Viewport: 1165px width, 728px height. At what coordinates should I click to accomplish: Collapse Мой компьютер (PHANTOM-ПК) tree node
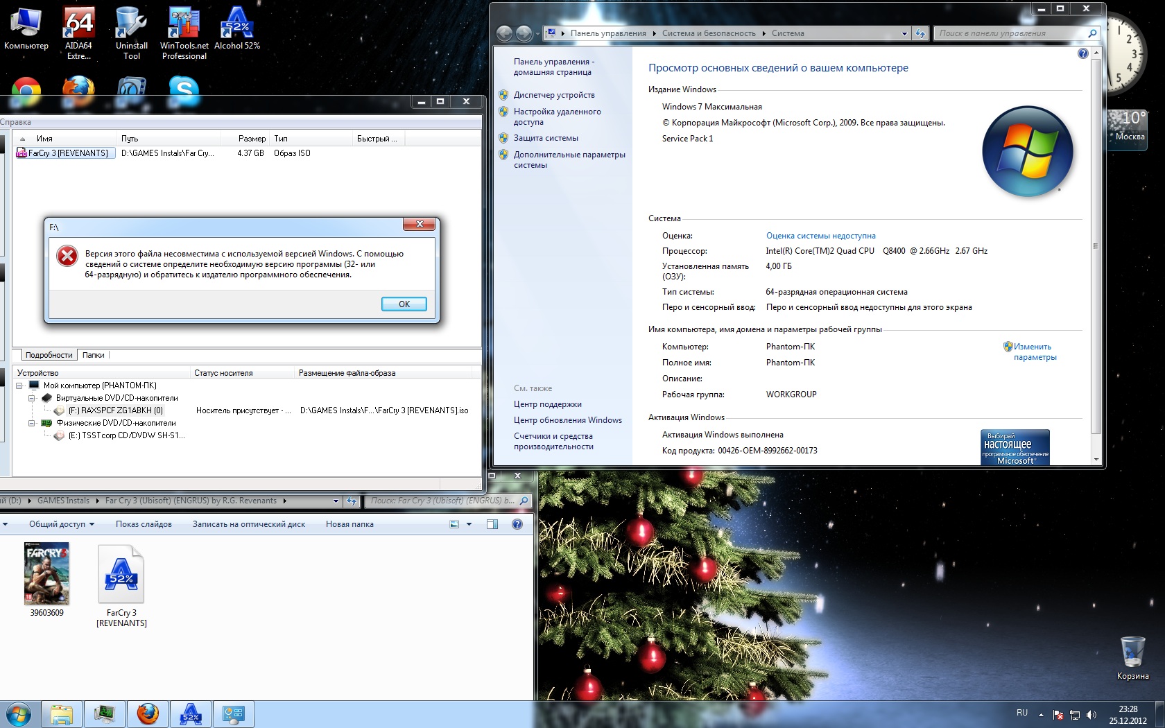19,385
